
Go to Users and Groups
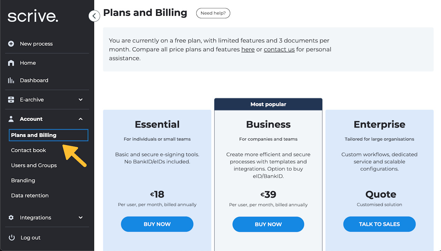point(34,165)
